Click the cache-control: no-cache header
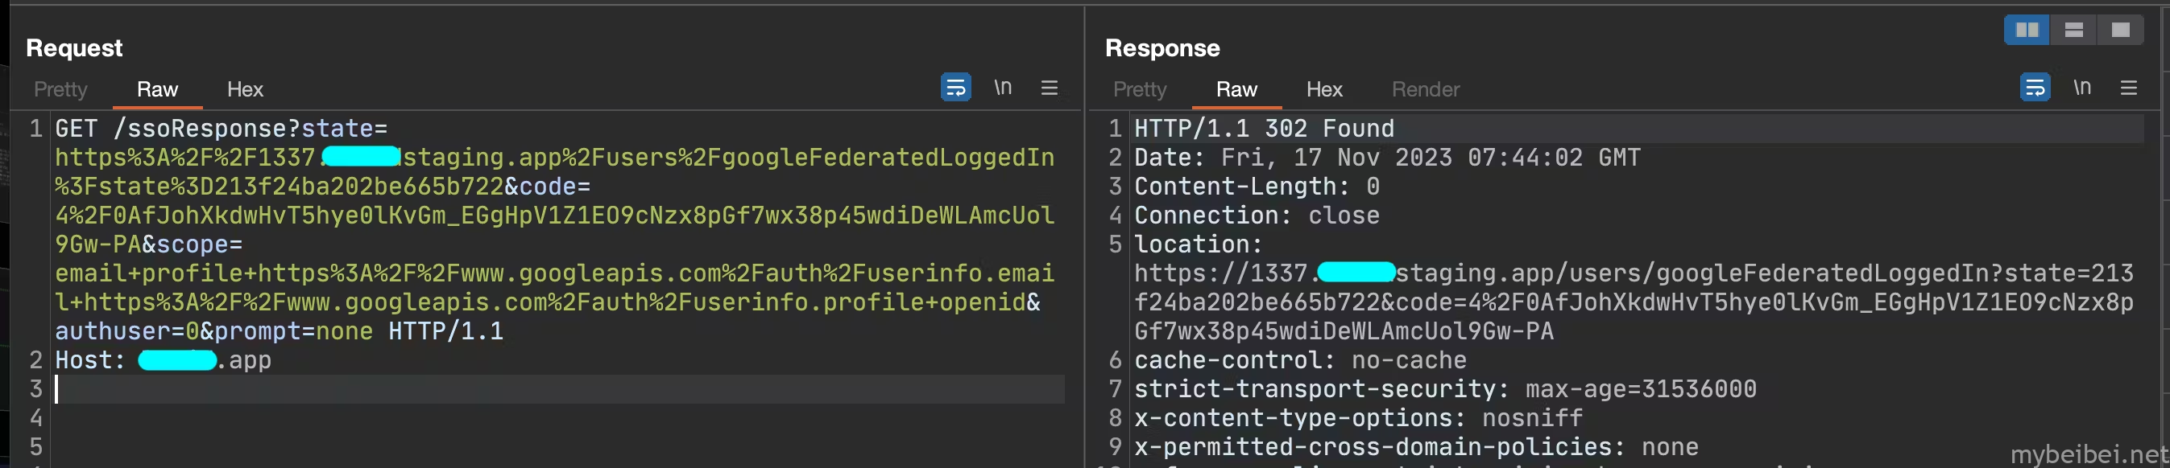2170x468 pixels. click(x=1301, y=360)
